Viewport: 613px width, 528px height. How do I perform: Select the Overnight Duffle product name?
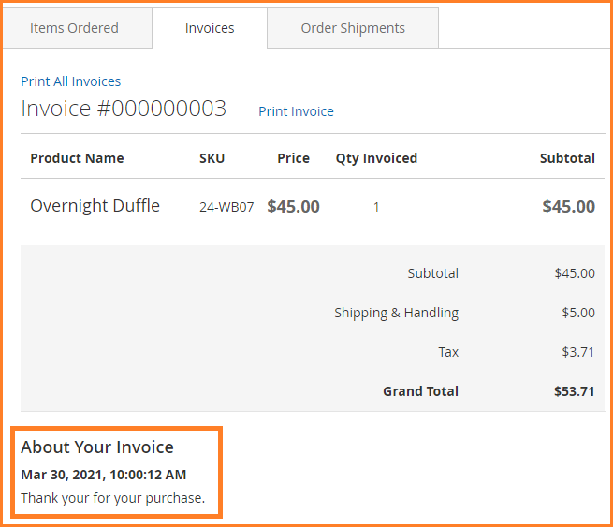pyautogui.click(x=95, y=206)
